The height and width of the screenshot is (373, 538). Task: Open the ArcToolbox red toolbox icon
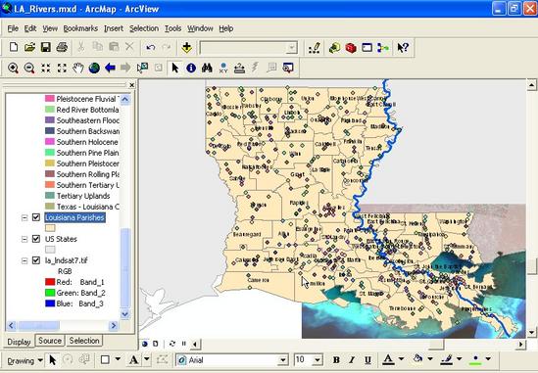[x=351, y=48]
